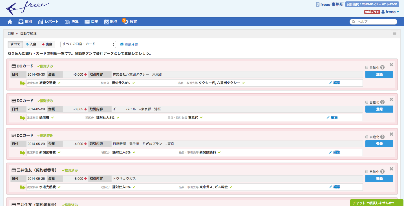
Task: Dismiss the イー モバイル transaction card
Action: 391,99
